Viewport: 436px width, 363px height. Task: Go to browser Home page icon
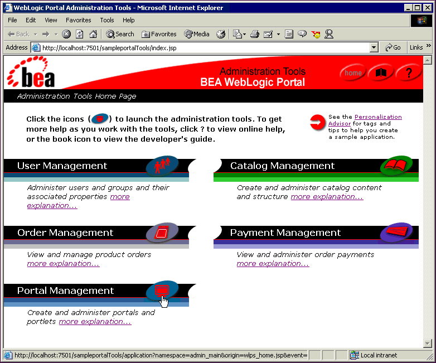tap(93, 34)
